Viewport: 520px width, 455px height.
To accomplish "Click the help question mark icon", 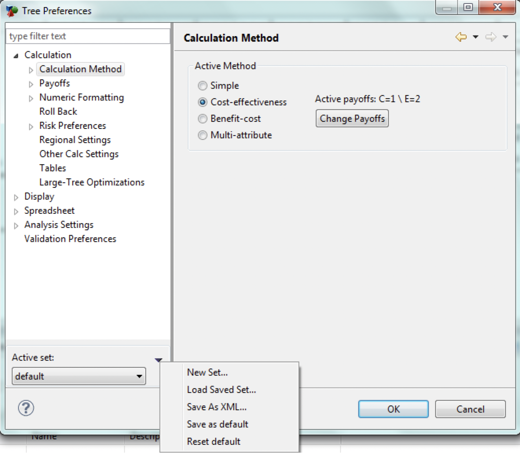I will click(x=26, y=408).
